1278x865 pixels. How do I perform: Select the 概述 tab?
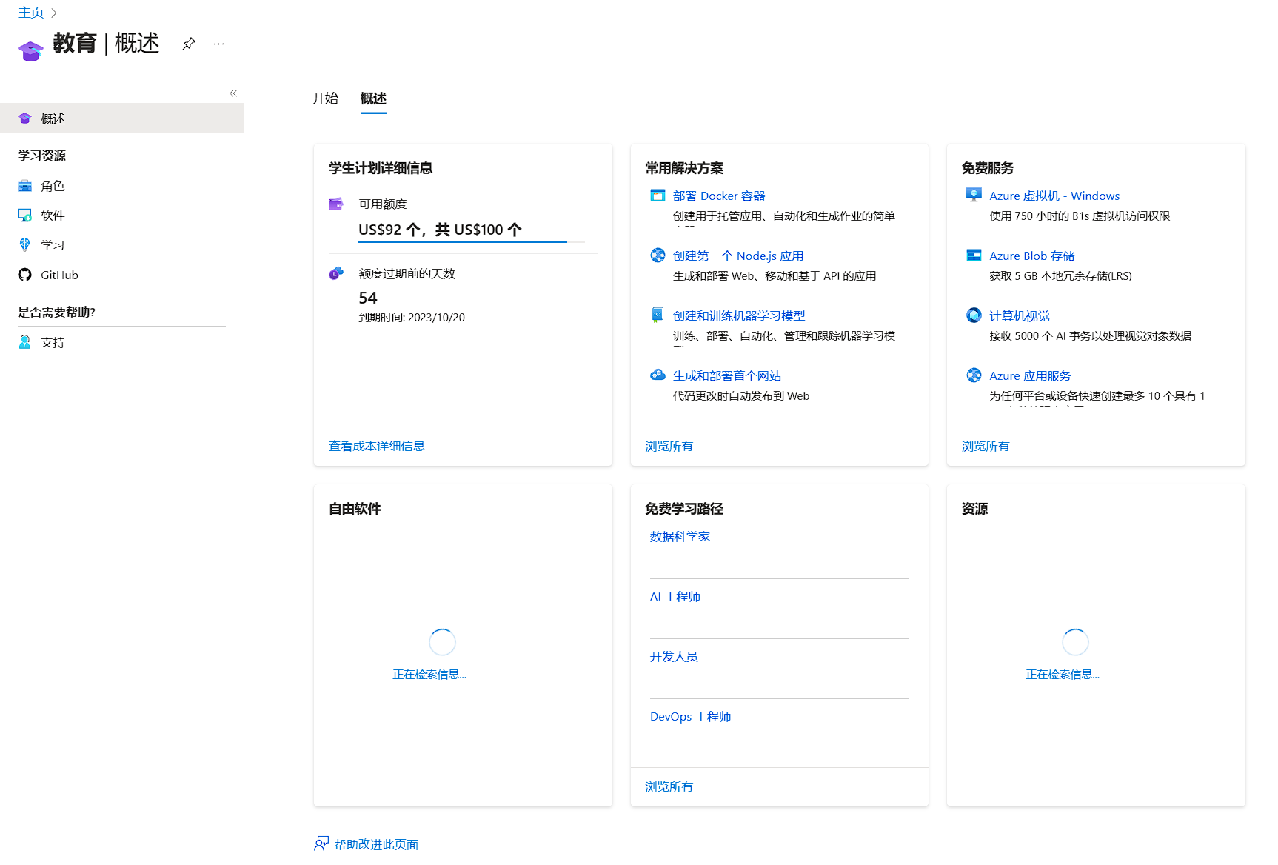point(373,98)
